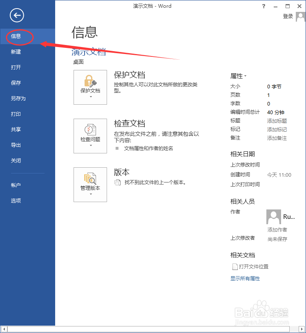The width and height of the screenshot is (306, 333).
Task: Click the Ru... author name
Action: tap(289, 217)
